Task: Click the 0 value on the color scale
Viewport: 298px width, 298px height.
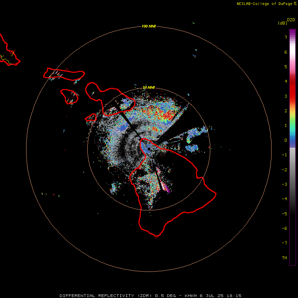Action: [x=286, y=140]
